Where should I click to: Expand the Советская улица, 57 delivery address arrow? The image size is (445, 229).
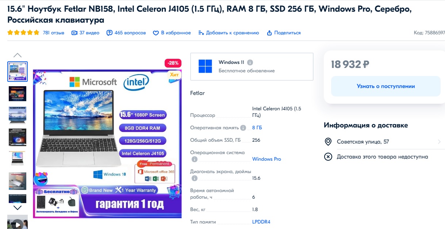pos(439,142)
